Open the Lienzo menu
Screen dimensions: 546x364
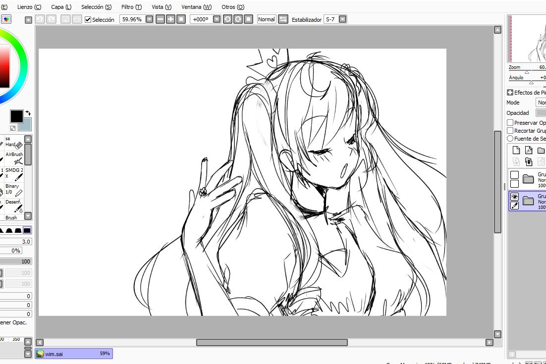click(29, 7)
